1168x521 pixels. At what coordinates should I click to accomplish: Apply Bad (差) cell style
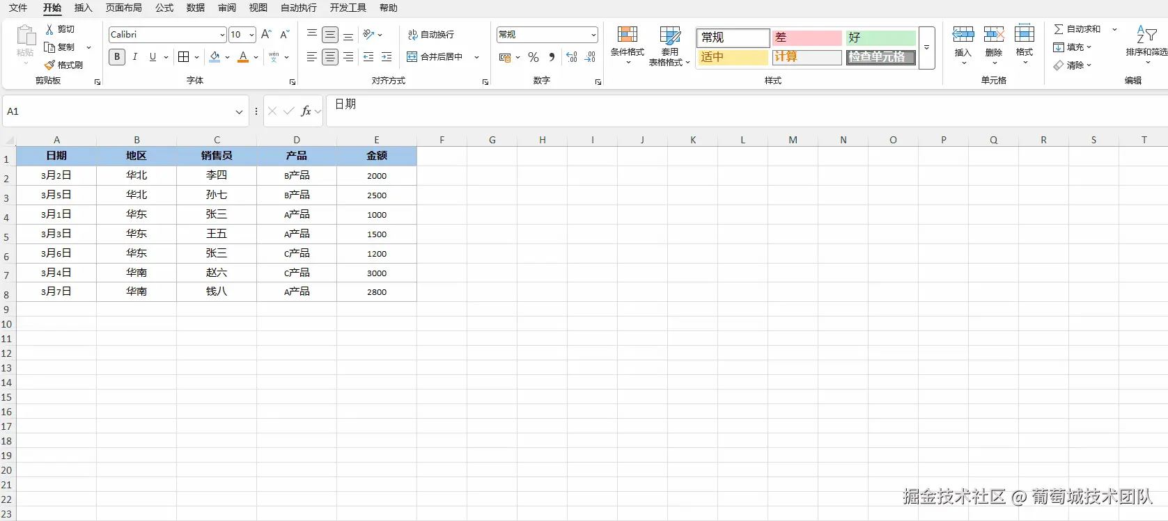pos(807,38)
